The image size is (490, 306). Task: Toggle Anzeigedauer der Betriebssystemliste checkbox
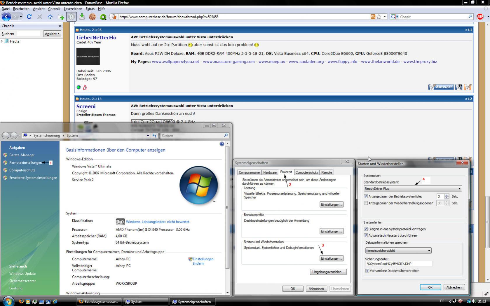(x=366, y=196)
